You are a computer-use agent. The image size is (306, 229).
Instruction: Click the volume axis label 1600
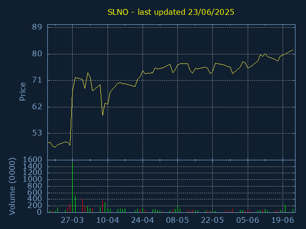click(33, 160)
